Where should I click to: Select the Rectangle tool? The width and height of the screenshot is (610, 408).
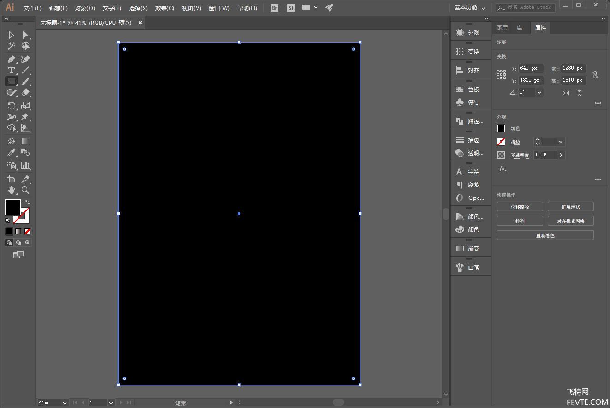point(12,82)
